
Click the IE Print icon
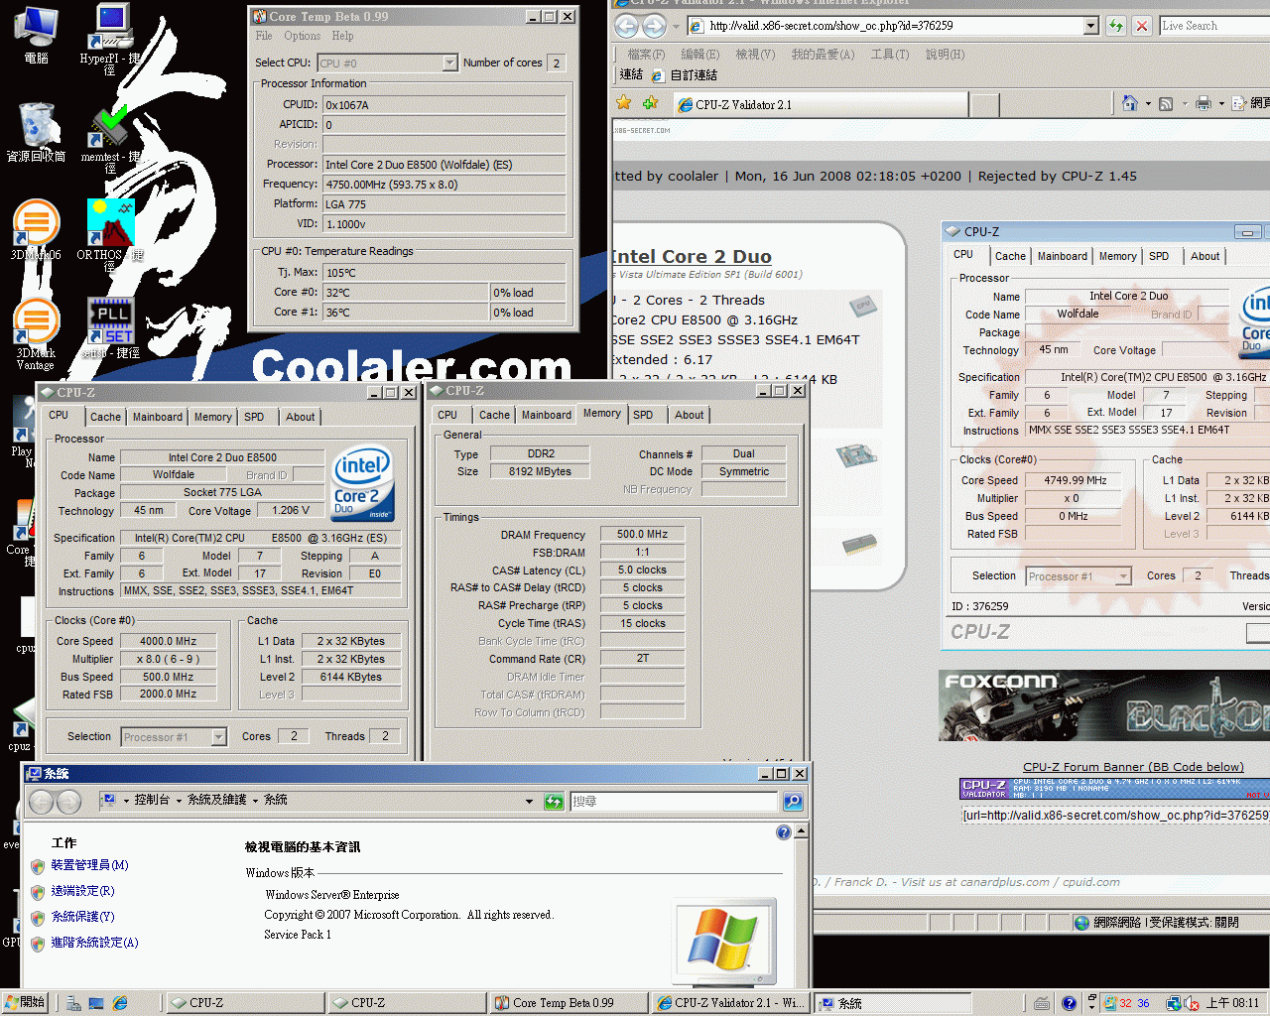1204,103
